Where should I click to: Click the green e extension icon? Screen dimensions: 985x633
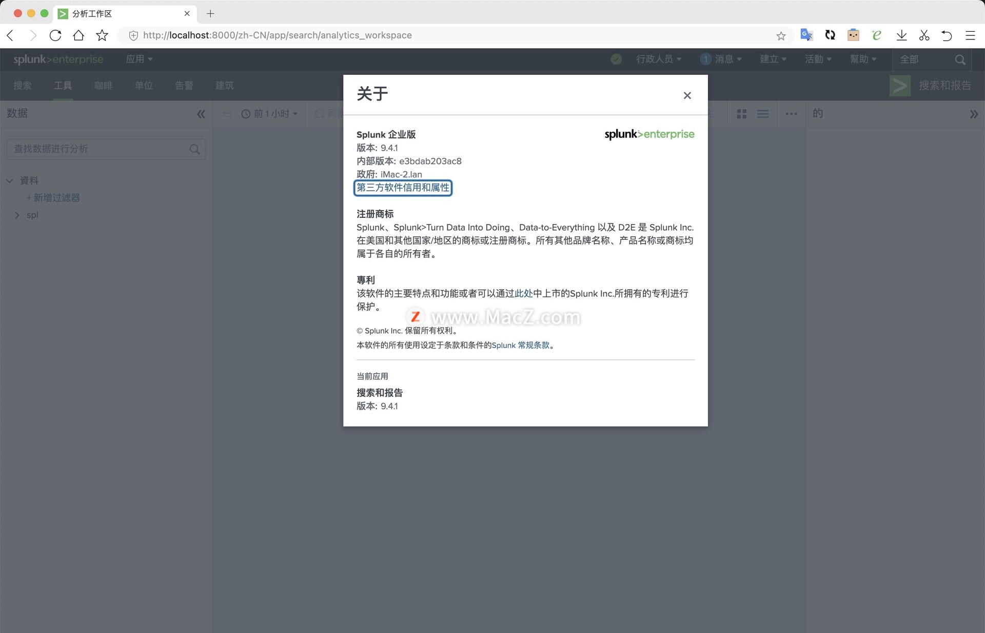(x=877, y=35)
